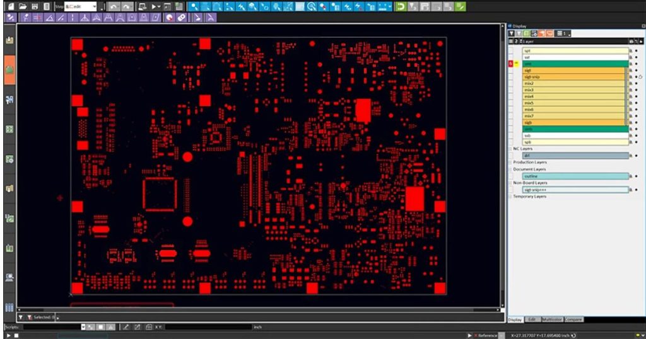Expand the Production Layers group
The width and height of the screenshot is (646, 339).
510,162
